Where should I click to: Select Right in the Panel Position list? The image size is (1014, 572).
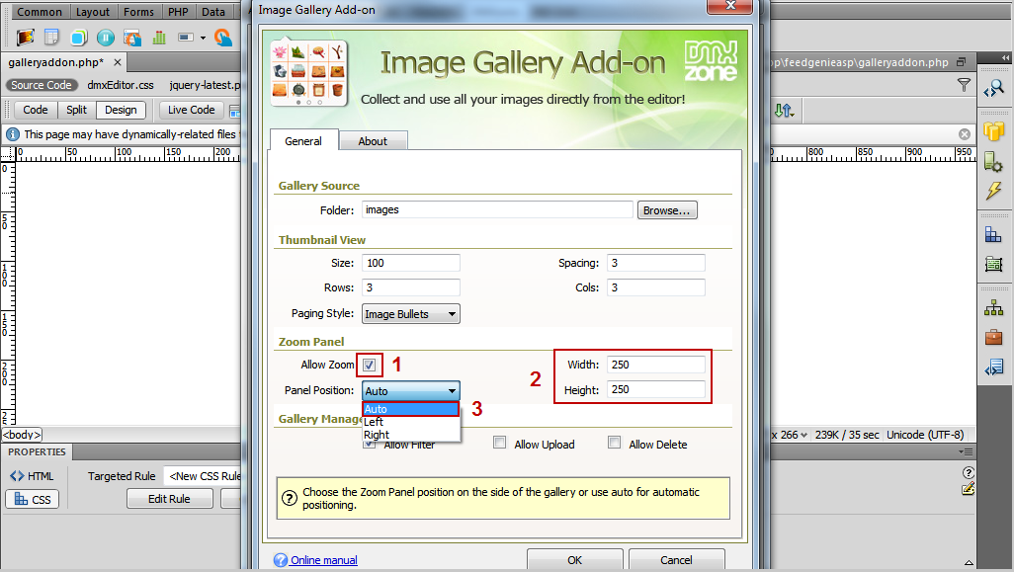pos(411,435)
